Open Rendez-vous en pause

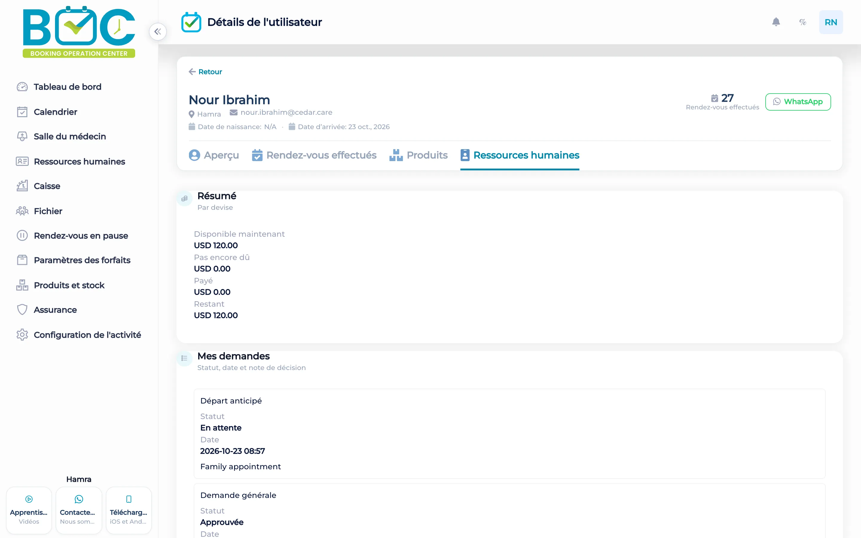(72, 236)
